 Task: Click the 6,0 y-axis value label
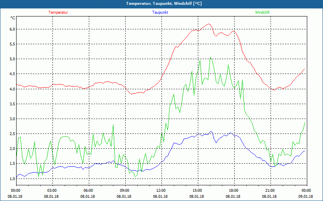[x=12, y=29]
